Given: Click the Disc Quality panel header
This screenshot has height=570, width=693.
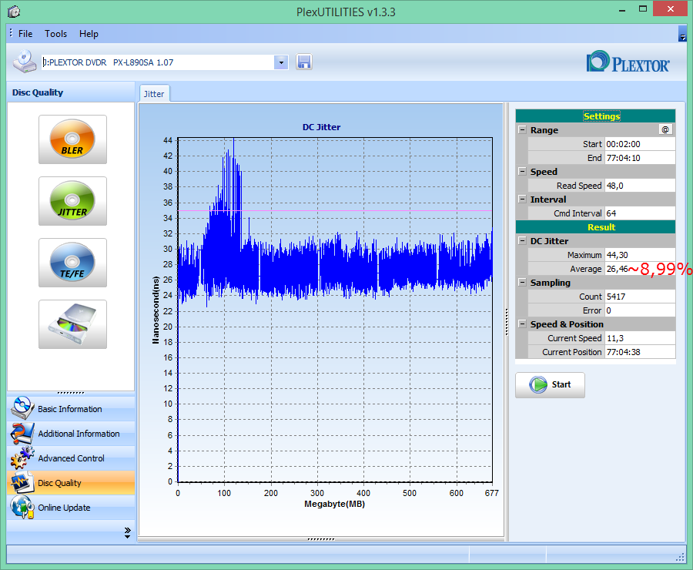Looking at the screenshot, I should [71, 92].
